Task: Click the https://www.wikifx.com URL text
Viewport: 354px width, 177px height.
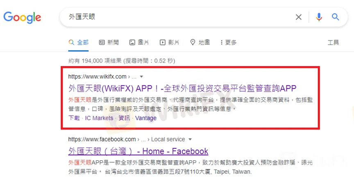Action: pyautogui.click(x=97, y=76)
